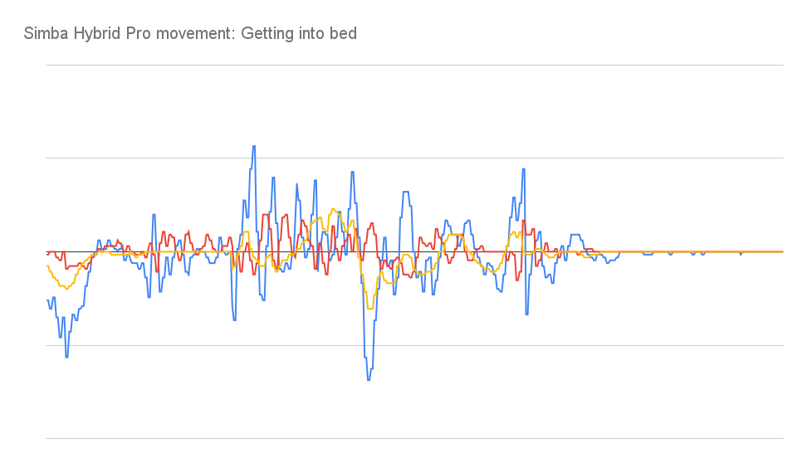Click the bottommost horizontal gridline

[x=414, y=439]
